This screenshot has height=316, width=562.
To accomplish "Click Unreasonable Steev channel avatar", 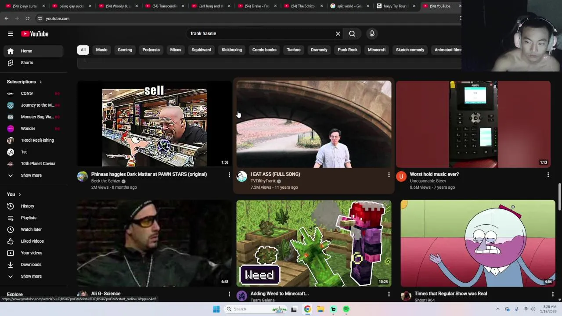I will coord(401,176).
